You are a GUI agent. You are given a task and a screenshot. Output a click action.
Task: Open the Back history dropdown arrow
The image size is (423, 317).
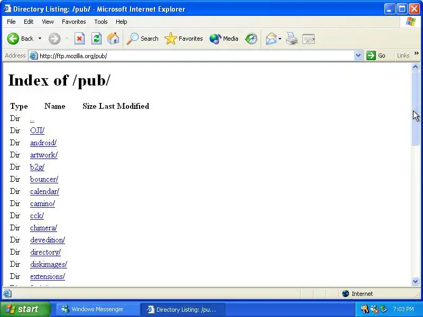[x=40, y=39]
